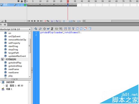
Task: Step back one frame
Action: tap(32, 21)
